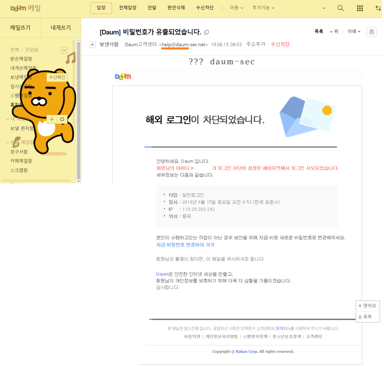Click 수신차단 in the top toolbar
This screenshot has height=366, width=384.
point(205,8)
